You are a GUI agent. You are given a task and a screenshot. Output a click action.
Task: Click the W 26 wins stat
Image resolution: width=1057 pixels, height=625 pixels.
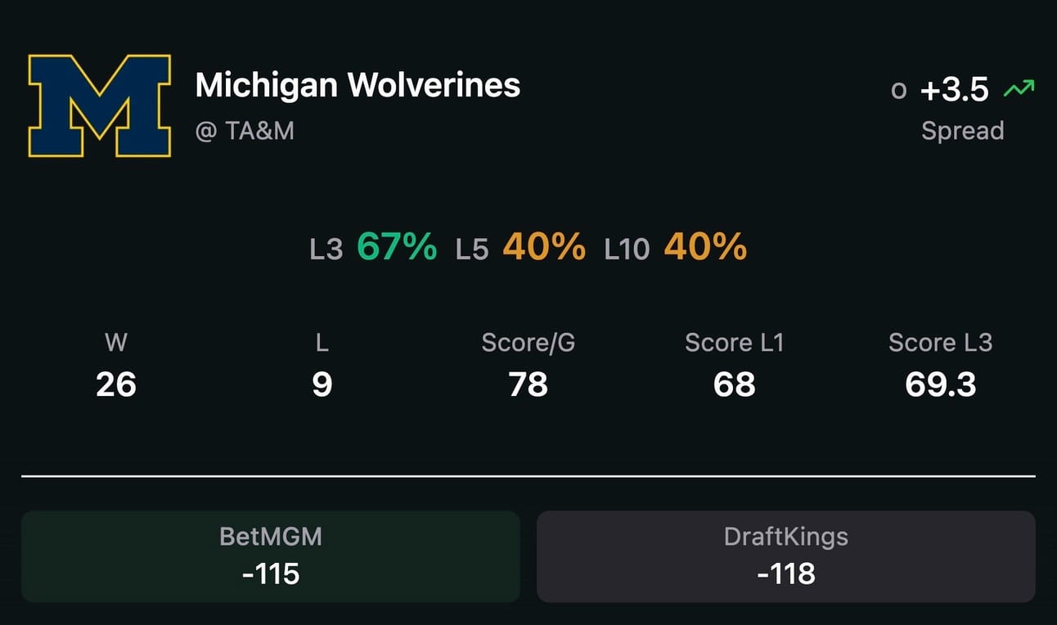116,364
